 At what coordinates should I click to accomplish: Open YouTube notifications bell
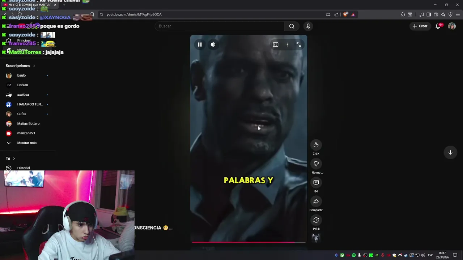[x=438, y=26]
